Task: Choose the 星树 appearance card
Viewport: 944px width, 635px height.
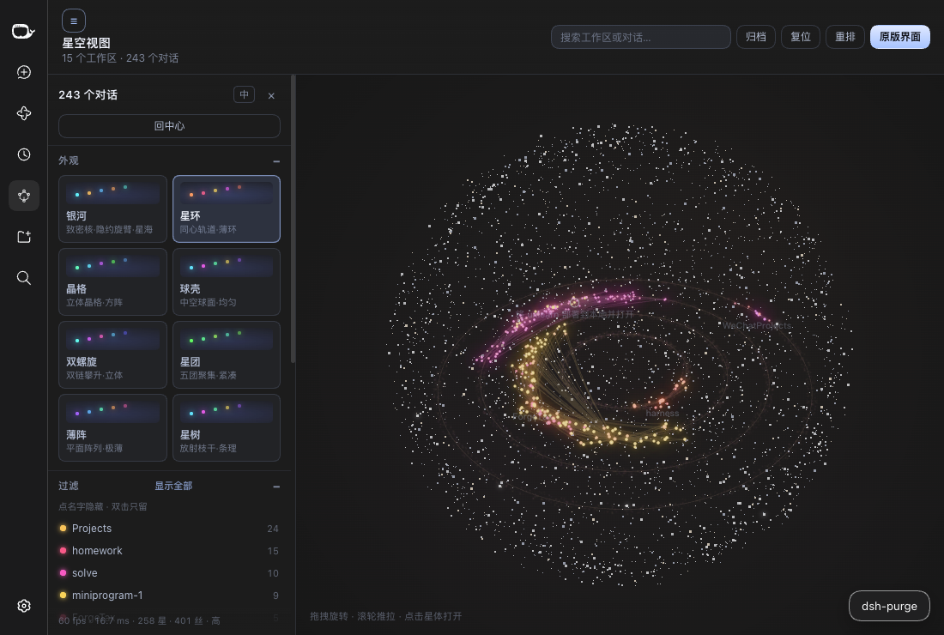Action: click(227, 427)
